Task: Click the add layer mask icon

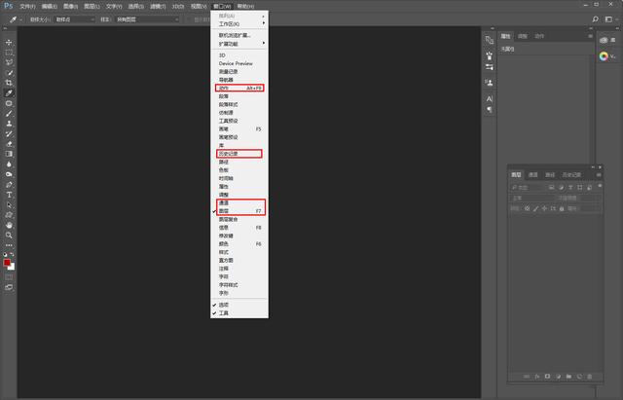Action: pos(547,377)
